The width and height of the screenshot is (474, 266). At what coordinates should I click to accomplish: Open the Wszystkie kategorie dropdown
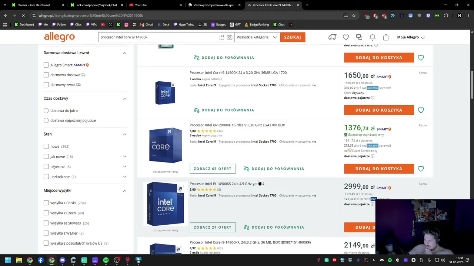point(257,37)
